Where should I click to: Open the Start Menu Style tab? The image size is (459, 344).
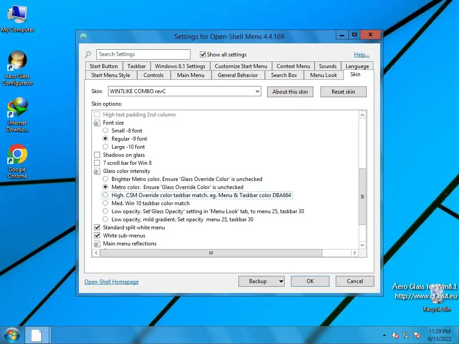point(111,75)
